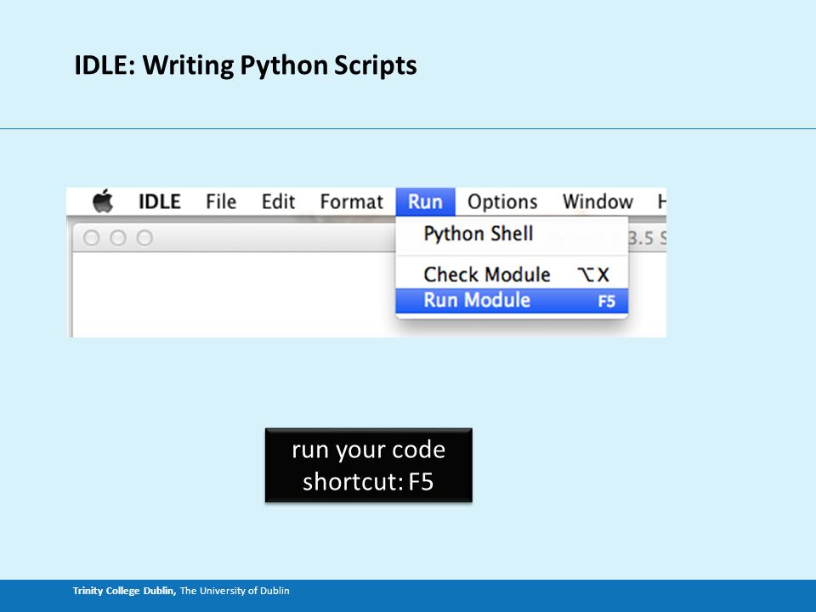This screenshot has height=612, width=816.
Task: Click the third window control circle (zoom)
Action: (x=144, y=238)
